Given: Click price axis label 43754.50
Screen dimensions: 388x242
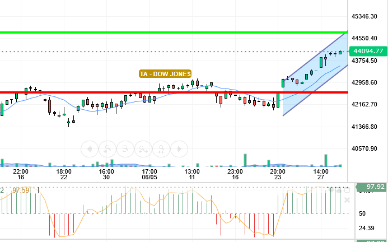Looking at the screenshot, I should click(364, 61).
